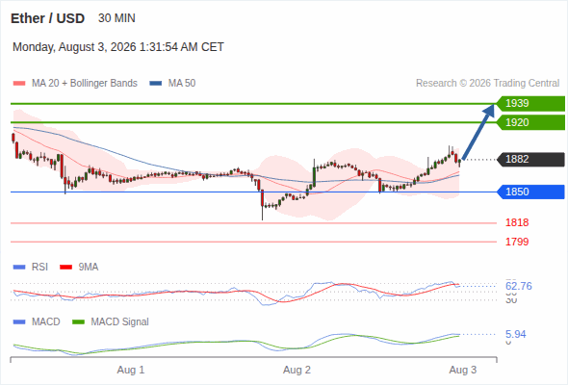Click the RSI legend color swatch
Image resolution: width=568 pixels, height=385 pixels.
pos(19,268)
